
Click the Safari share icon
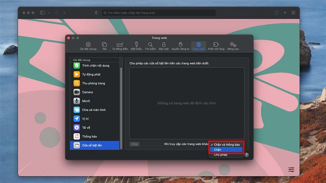click(x=277, y=13)
